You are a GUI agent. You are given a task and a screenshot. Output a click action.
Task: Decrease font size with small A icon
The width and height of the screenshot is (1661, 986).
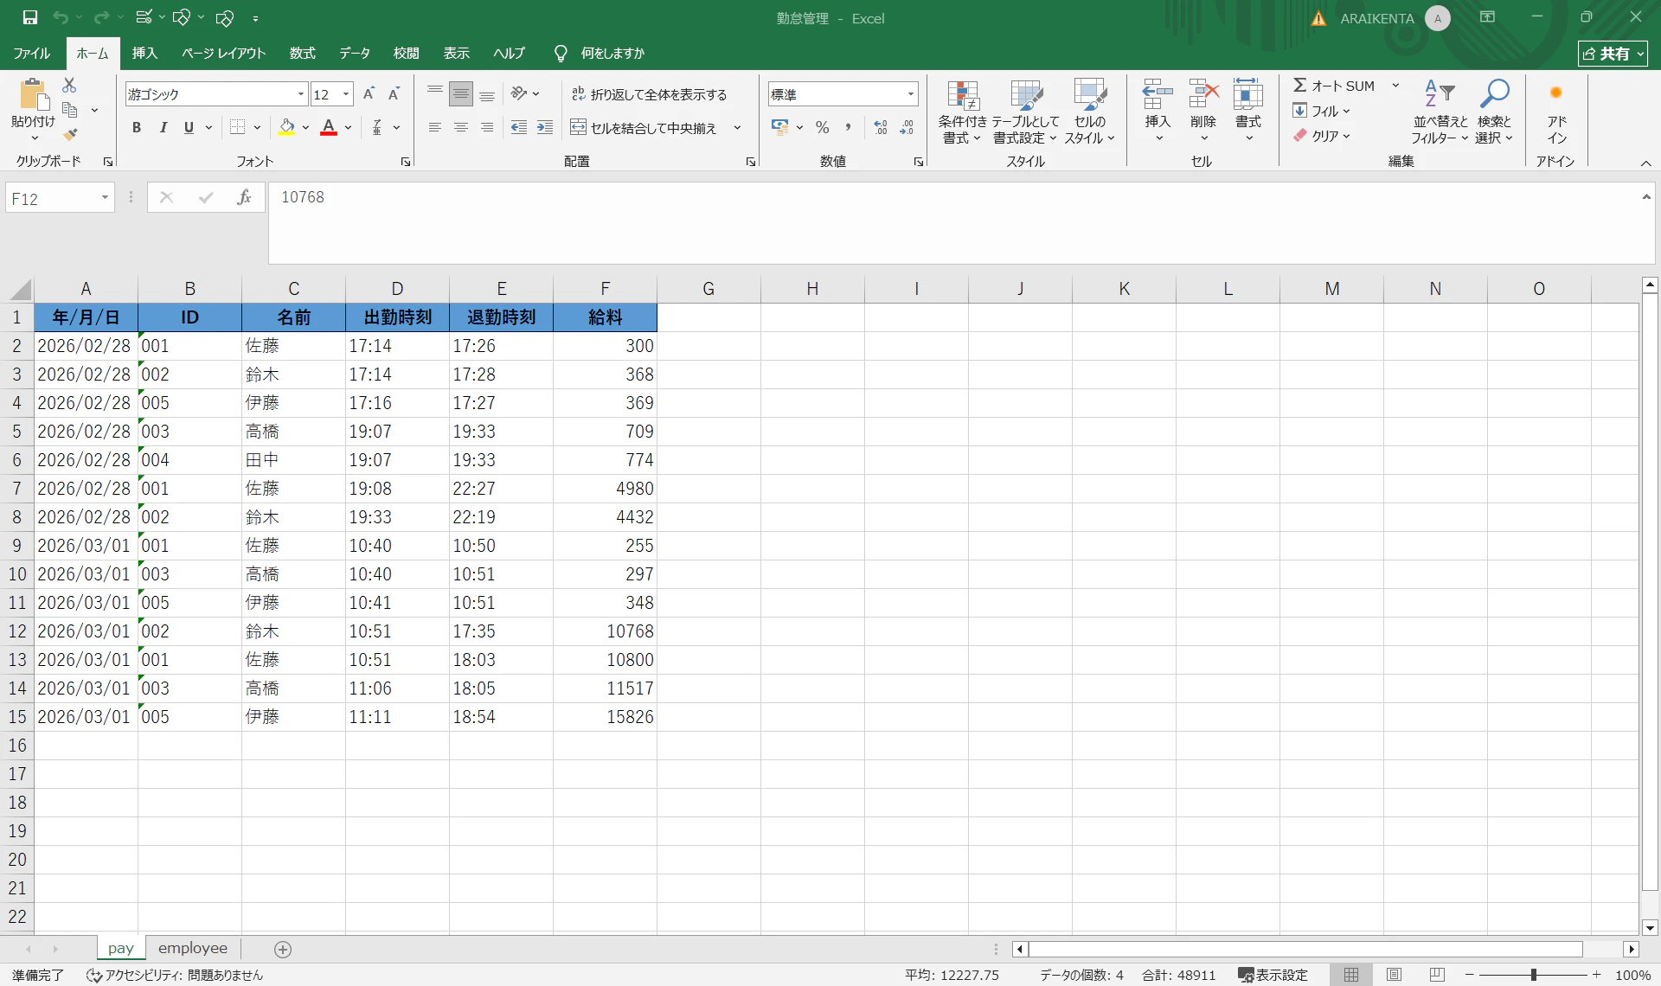[x=394, y=94]
